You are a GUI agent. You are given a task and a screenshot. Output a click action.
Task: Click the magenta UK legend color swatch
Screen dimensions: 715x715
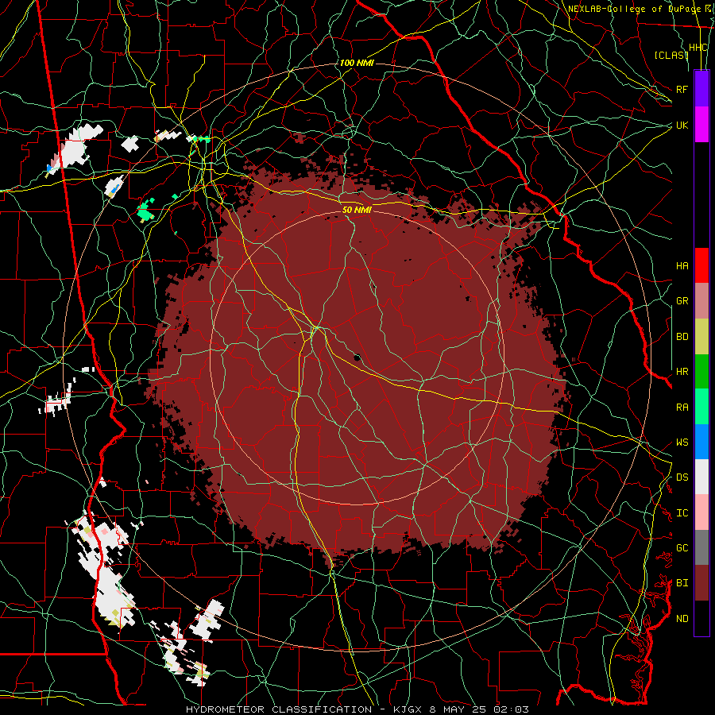click(701, 125)
